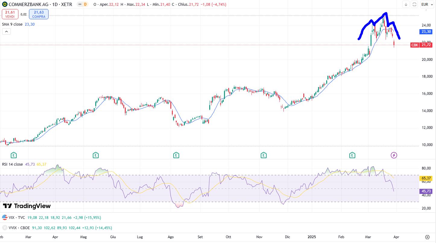Click the purple lightning event marker
436x243 pixels.
coord(394,155)
